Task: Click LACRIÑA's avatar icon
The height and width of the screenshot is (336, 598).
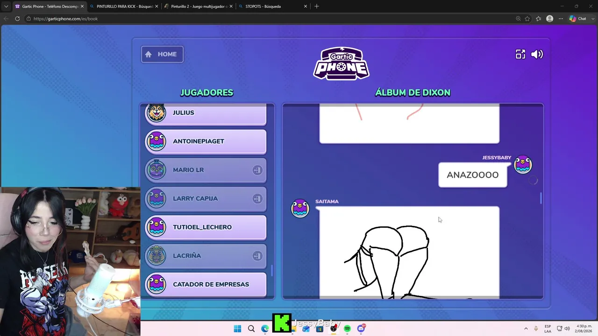Action: click(156, 255)
